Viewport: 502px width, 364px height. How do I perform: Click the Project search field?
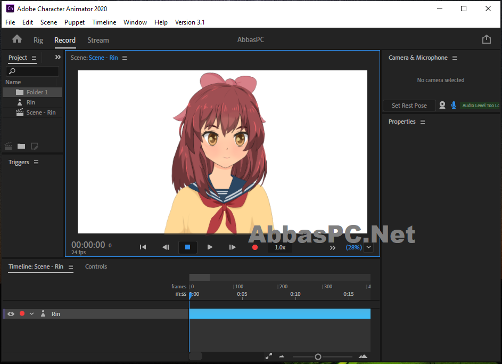[32, 71]
